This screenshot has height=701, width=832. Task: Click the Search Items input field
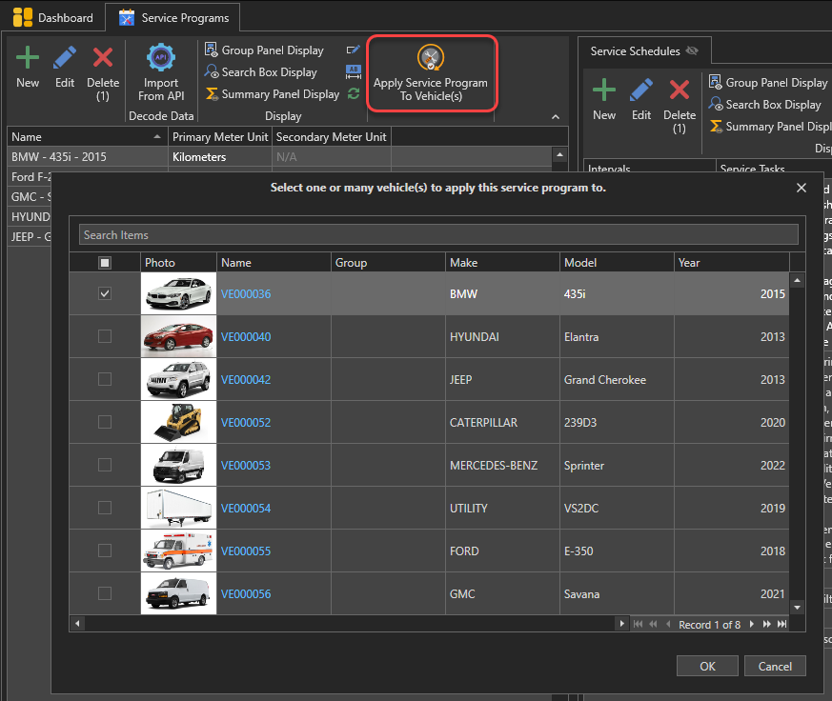(438, 235)
